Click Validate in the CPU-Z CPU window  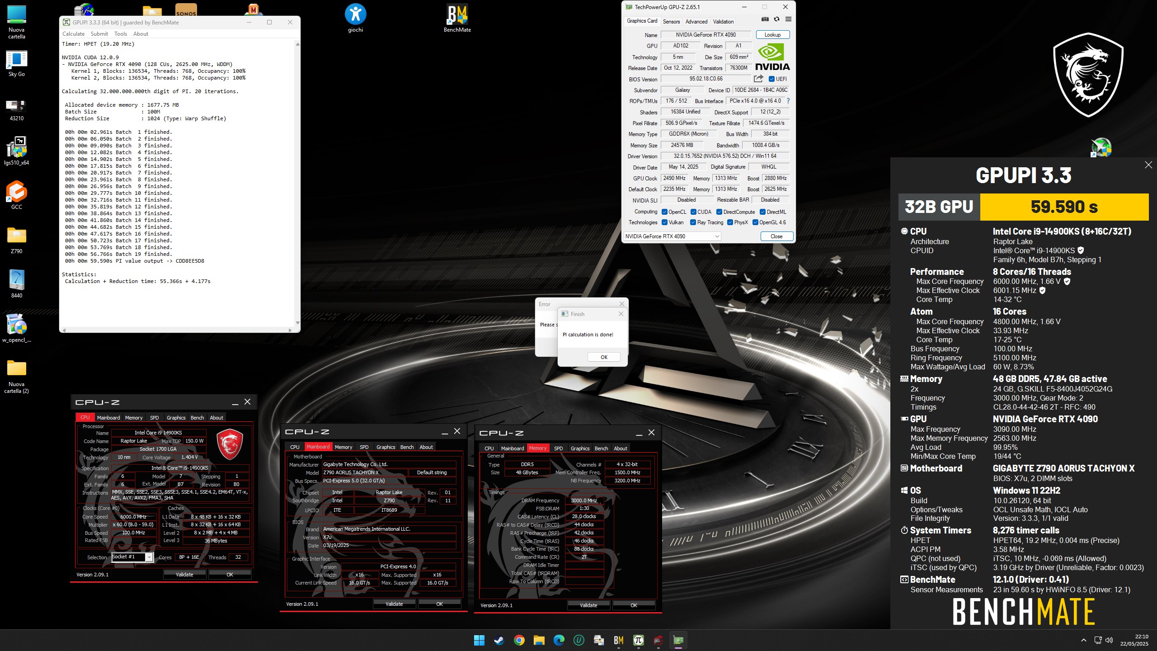184,575
